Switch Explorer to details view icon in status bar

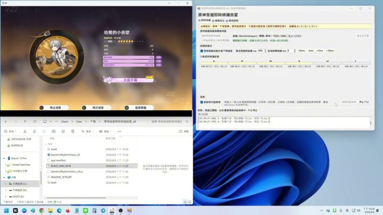tap(185, 202)
